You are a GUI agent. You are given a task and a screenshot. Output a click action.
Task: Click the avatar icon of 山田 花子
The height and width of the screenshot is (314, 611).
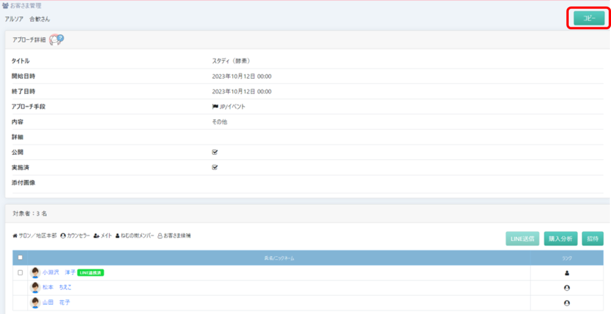(35, 302)
